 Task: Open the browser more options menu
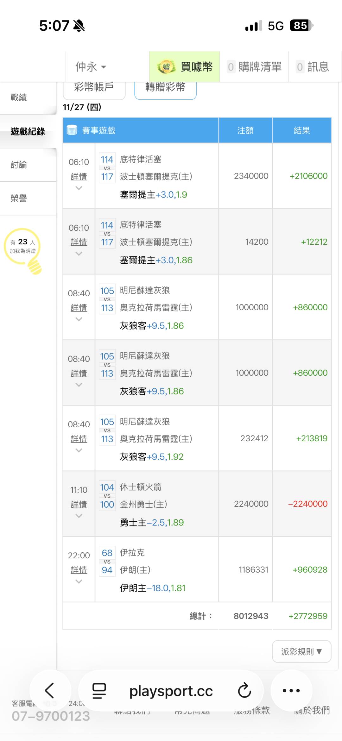pos(291,691)
